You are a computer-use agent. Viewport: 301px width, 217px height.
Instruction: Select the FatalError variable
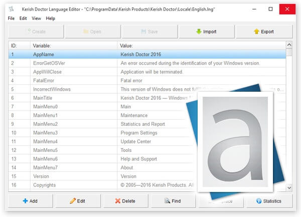pyautogui.click(x=44, y=81)
